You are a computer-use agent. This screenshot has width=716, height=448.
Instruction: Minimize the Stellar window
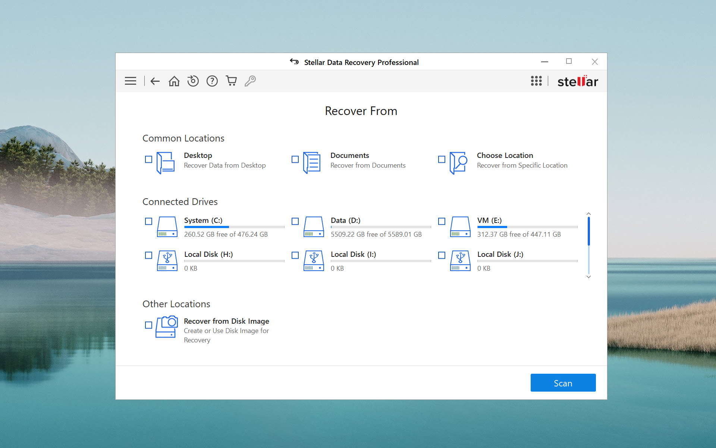click(x=544, y=62)
